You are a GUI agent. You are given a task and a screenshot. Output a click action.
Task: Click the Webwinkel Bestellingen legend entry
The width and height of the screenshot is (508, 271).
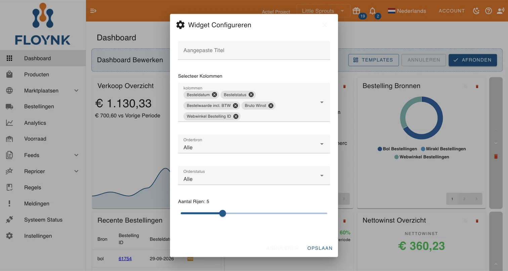[x=422, y=157]
